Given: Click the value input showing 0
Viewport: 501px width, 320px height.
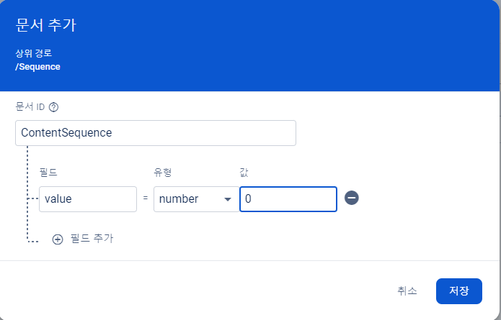Looking at the screenshot, I should coord(288,199).
